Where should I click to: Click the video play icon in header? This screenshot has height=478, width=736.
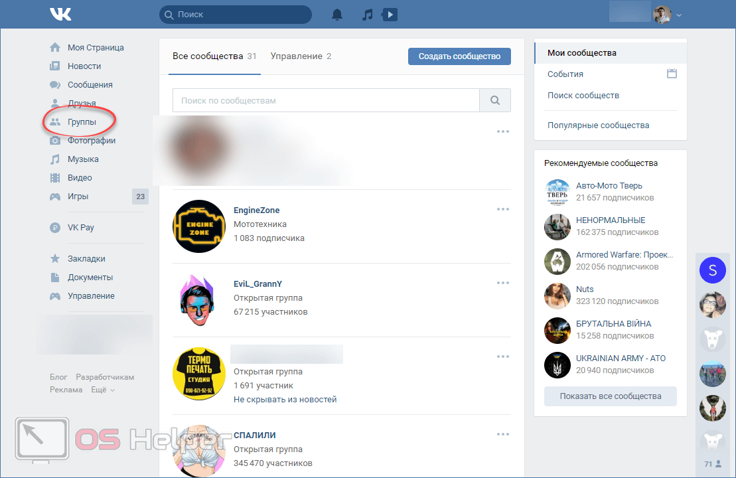pos(390,14)
